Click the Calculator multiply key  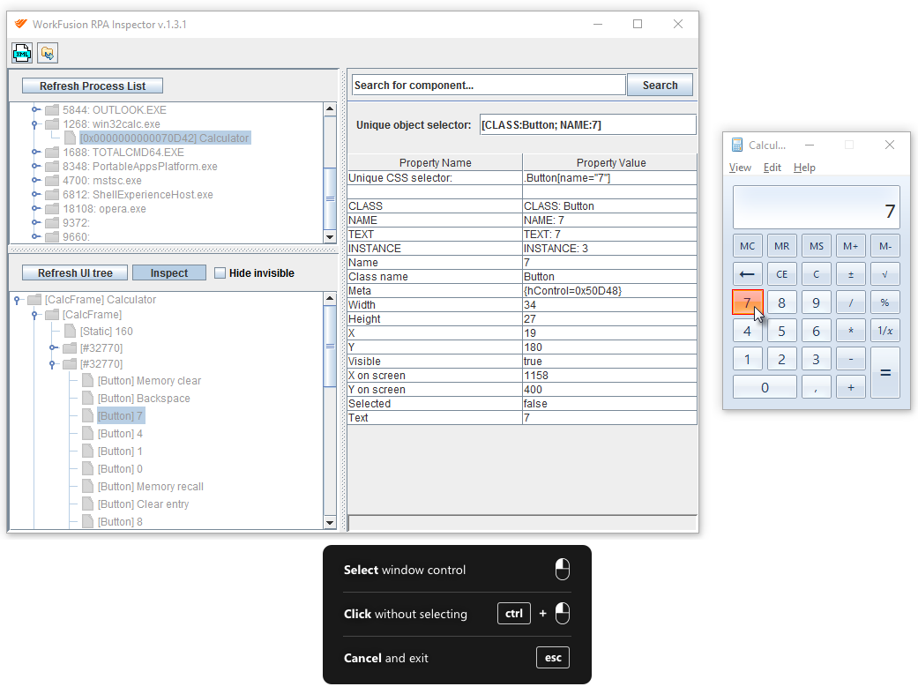point(851,331)
